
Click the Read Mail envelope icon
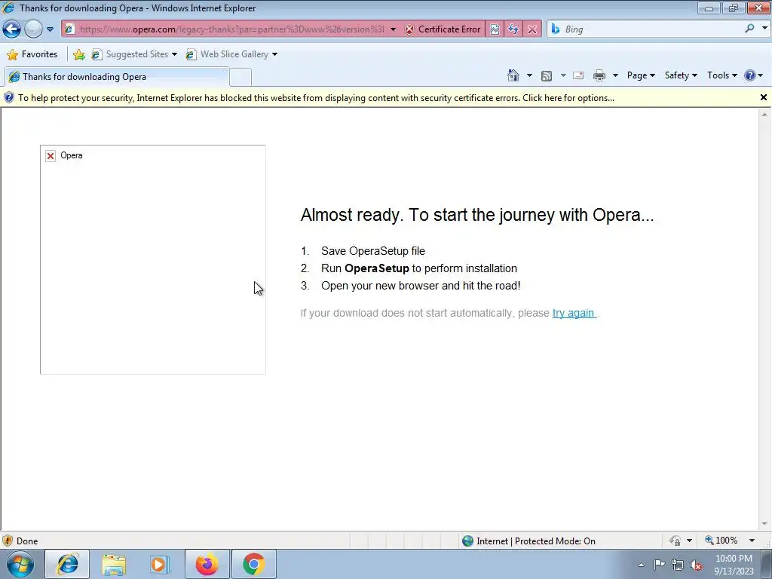click(578, 75)
